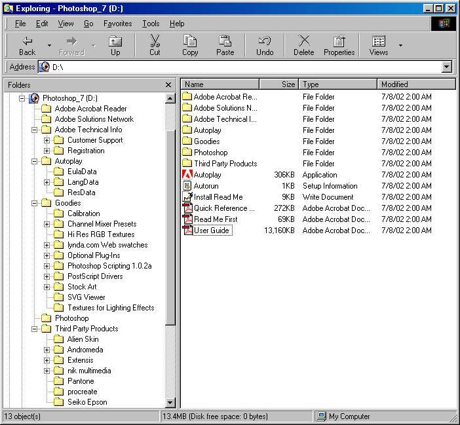460x425 pixels.
Task: Click the folder tree scroll up arrow
Action: pyautogui.click(x=170, y=98)
